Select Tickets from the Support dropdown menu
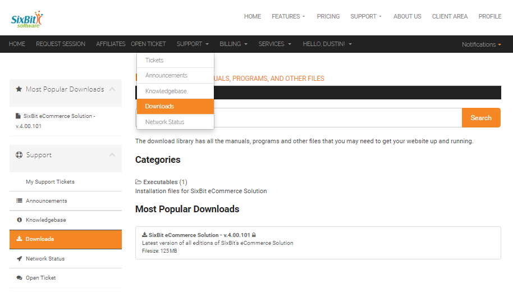The width and height of the screenshot is (513, 292). (x=175, y=60)
